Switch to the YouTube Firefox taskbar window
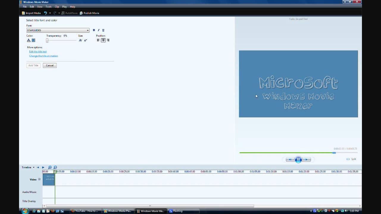 (x=86, y=211)
